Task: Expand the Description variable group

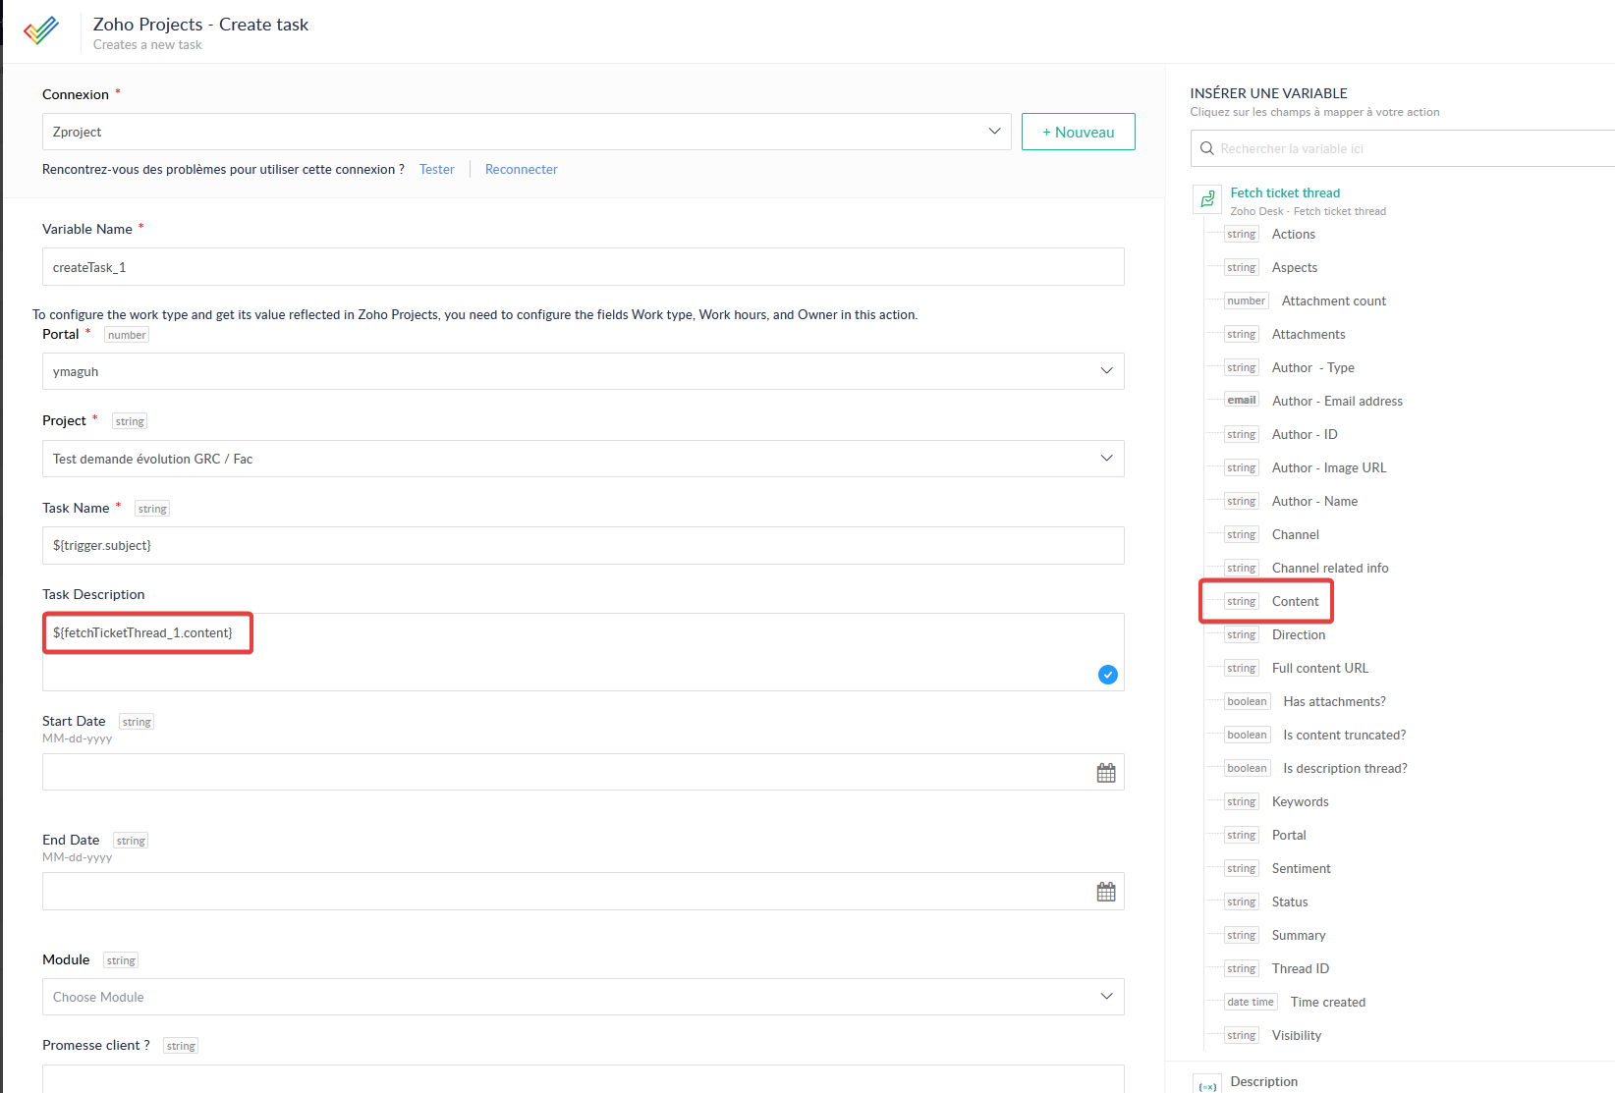Action: point(1264,1081)
